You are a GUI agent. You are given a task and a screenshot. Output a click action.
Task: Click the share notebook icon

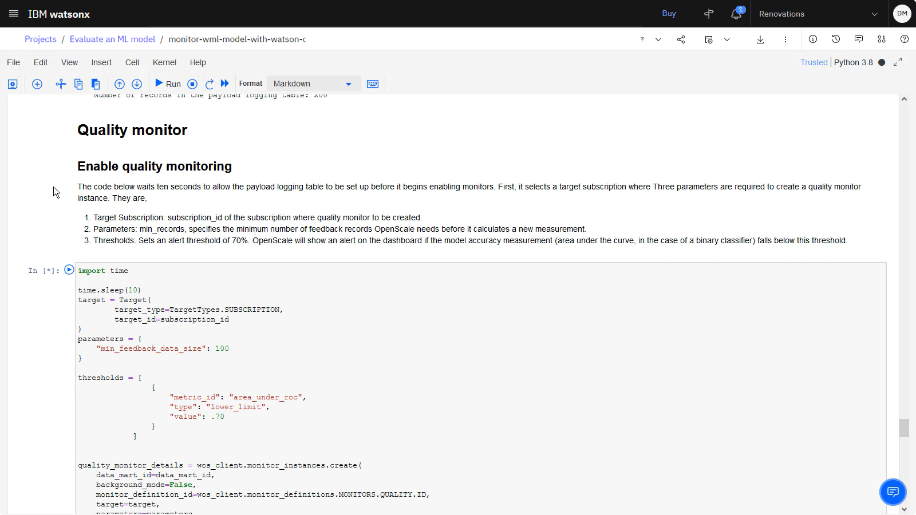[681, 39]
